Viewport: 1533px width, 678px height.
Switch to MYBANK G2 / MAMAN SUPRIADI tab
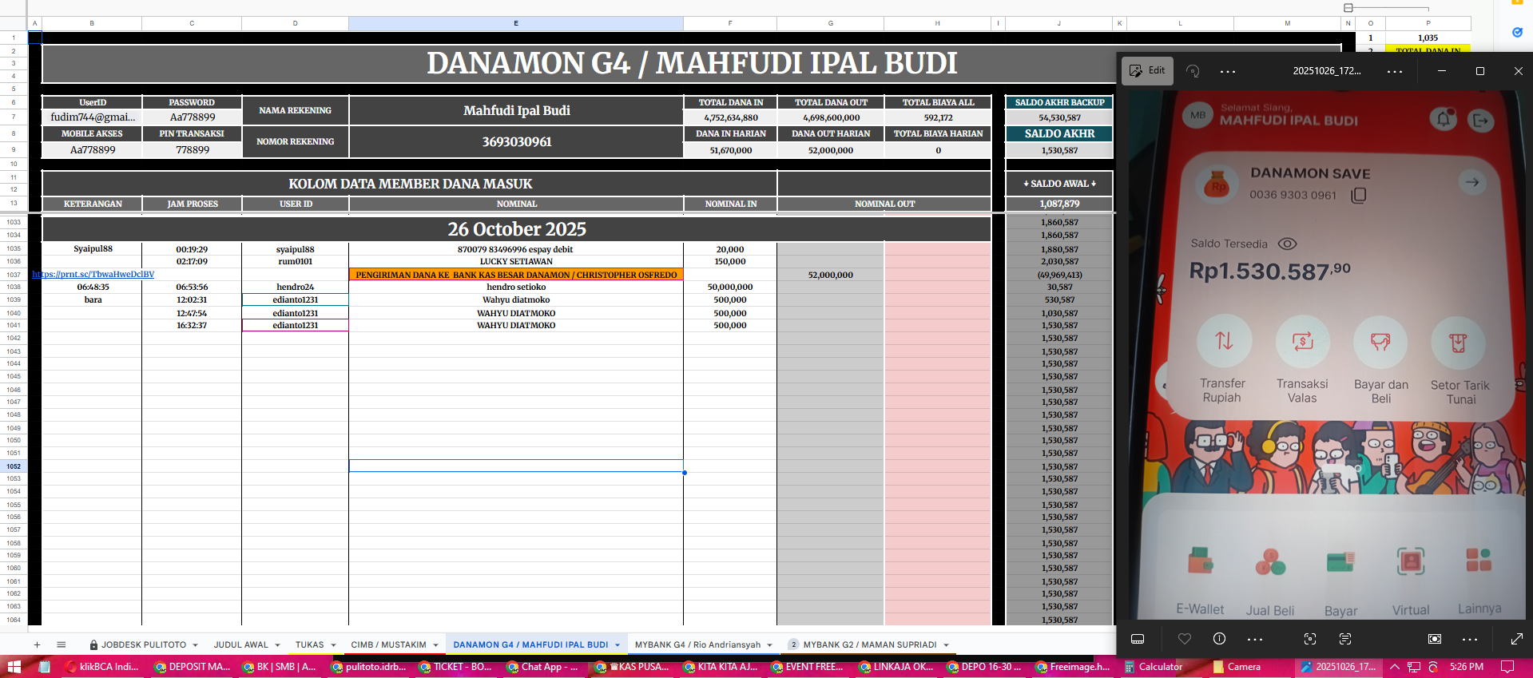click(x=870, y=644)
